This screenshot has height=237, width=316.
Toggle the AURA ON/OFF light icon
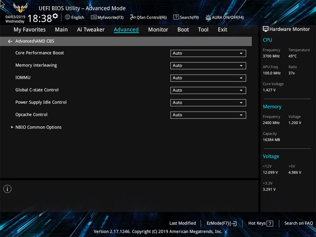pos(208,17)
